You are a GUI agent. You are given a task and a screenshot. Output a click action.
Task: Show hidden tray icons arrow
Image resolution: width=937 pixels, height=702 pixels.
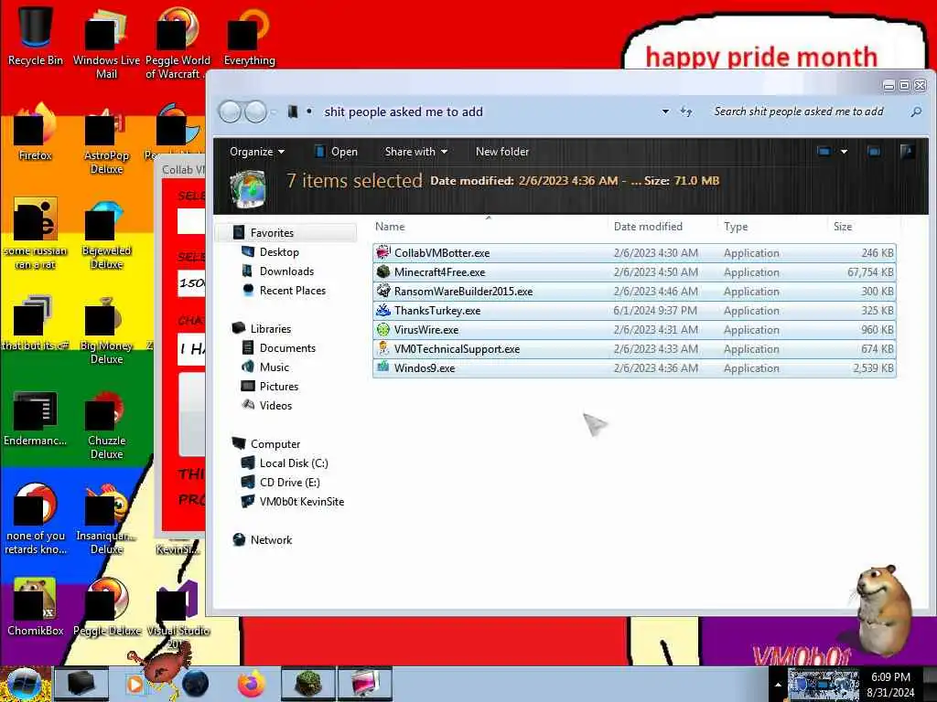[778, 685]
